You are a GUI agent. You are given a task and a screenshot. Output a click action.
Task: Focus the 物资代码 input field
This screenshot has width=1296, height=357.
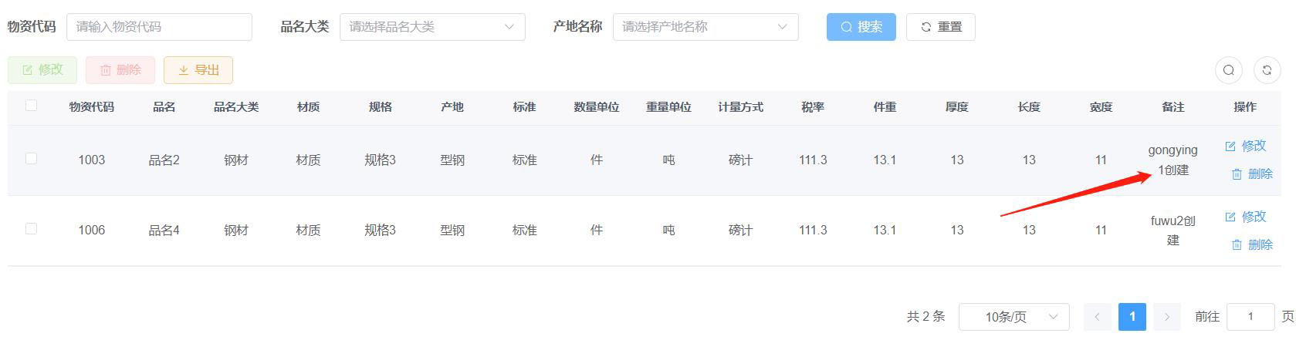159,27
